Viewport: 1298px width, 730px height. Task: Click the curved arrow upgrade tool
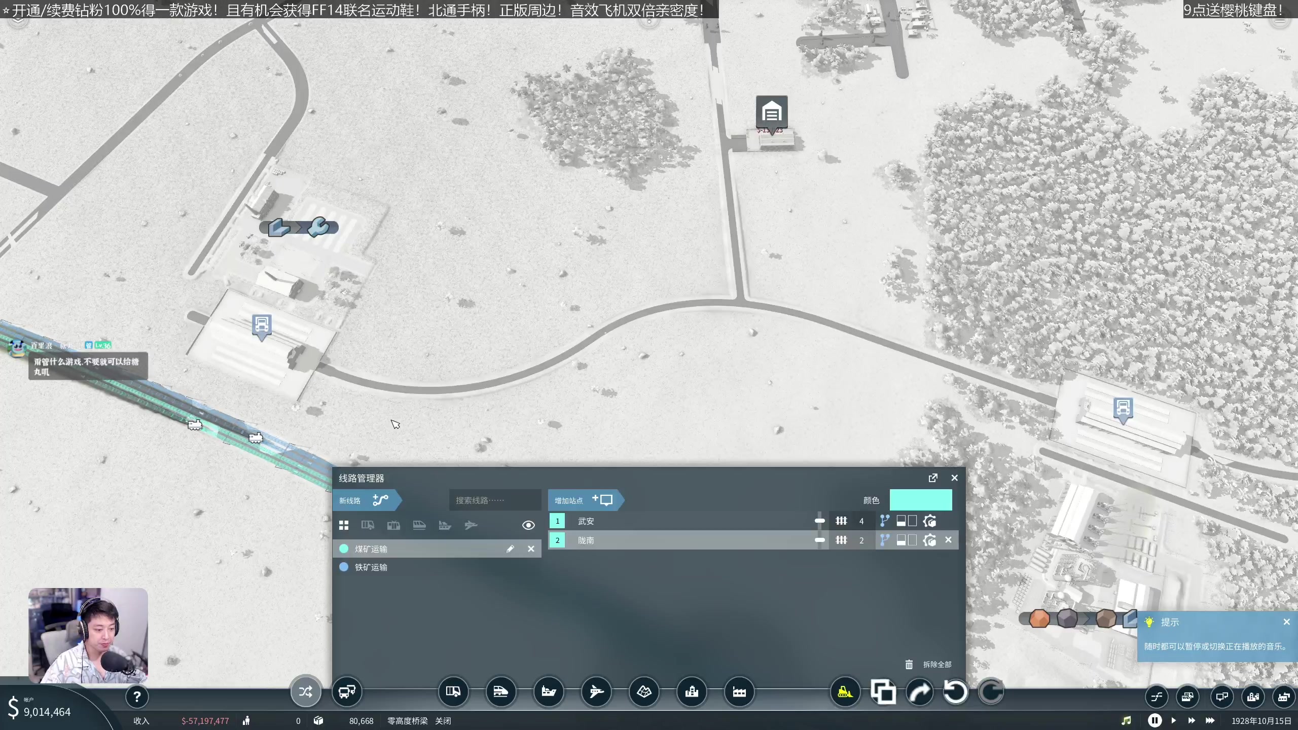919,691
